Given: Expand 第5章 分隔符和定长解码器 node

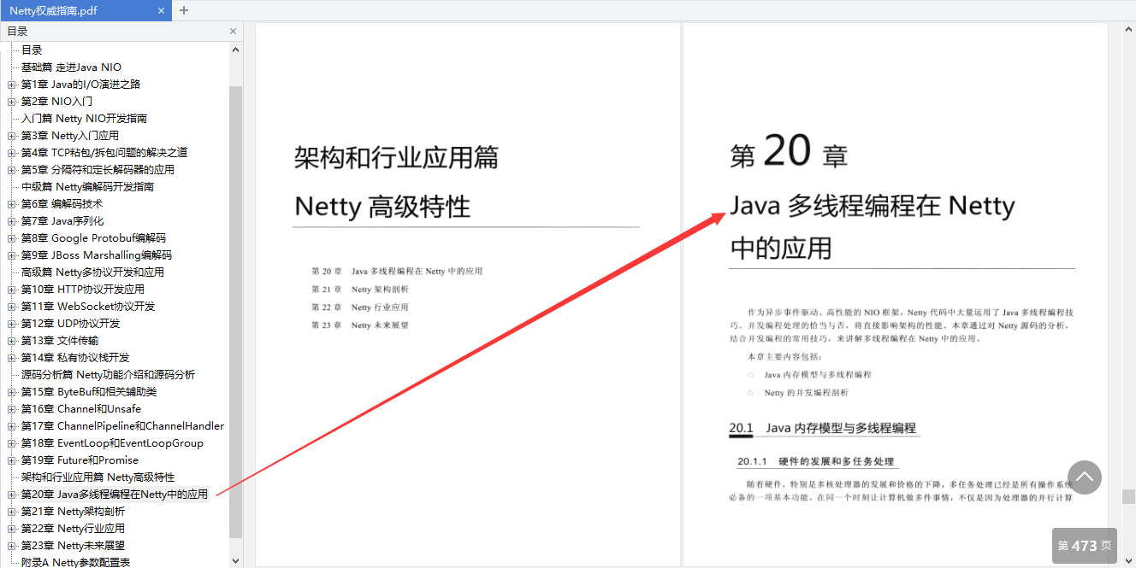Looking at the screenshot, I should pyautogui.click(x=12, y=170).
